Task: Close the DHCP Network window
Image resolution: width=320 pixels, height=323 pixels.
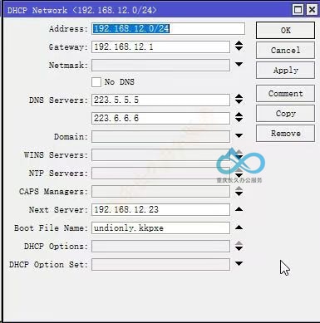Action: pyautogui.click(x=312, y=10)
